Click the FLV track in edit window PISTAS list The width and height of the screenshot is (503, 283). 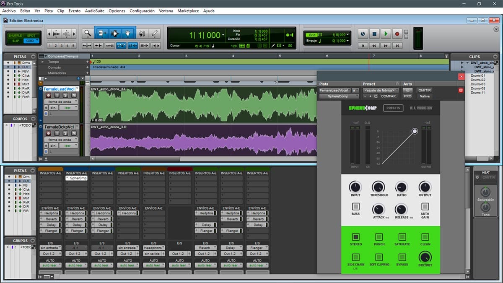pyautogui.click(x=19, y=67)
